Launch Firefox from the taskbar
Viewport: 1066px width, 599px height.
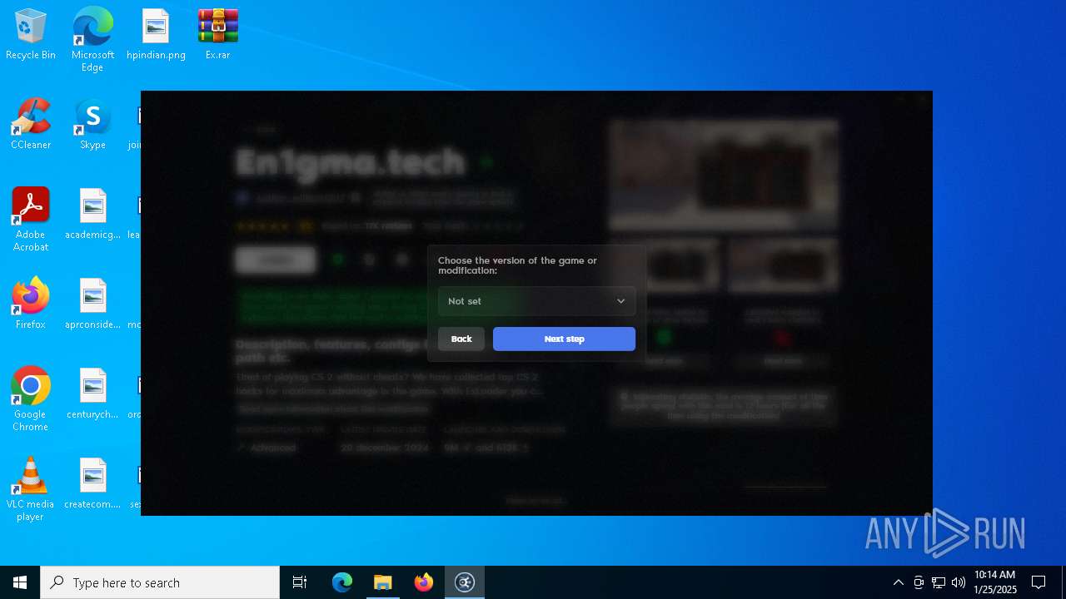coord(424,582)
